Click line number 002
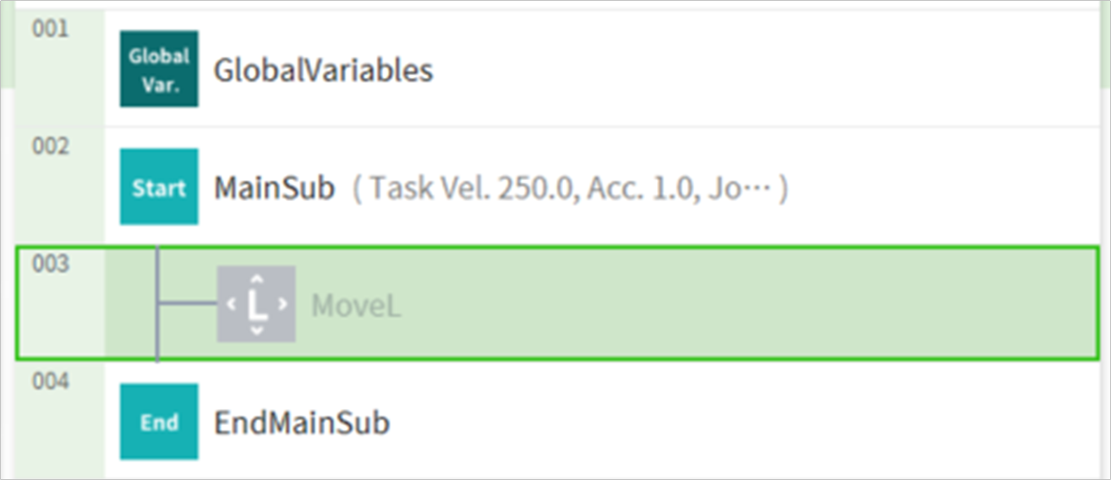 click(50, 147)
